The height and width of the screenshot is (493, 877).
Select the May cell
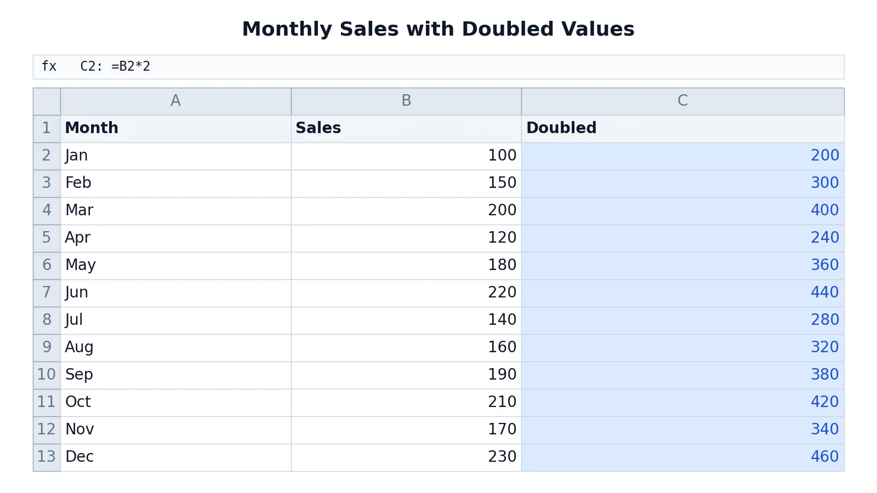[175, 266]
